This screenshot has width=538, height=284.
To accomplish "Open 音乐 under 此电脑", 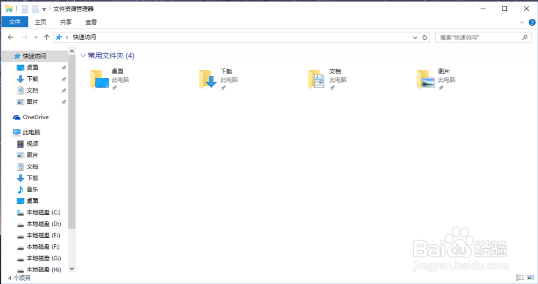I will pyautogui.click(x=32, y=190).
